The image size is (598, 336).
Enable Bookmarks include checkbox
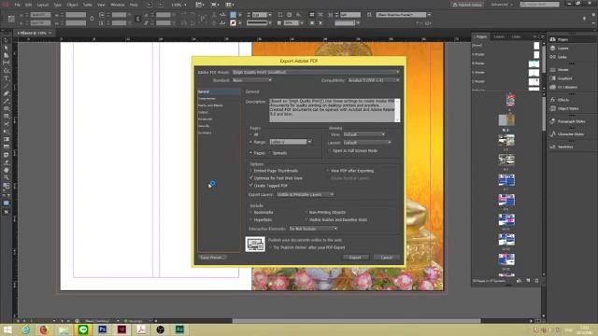coord(251,212)
